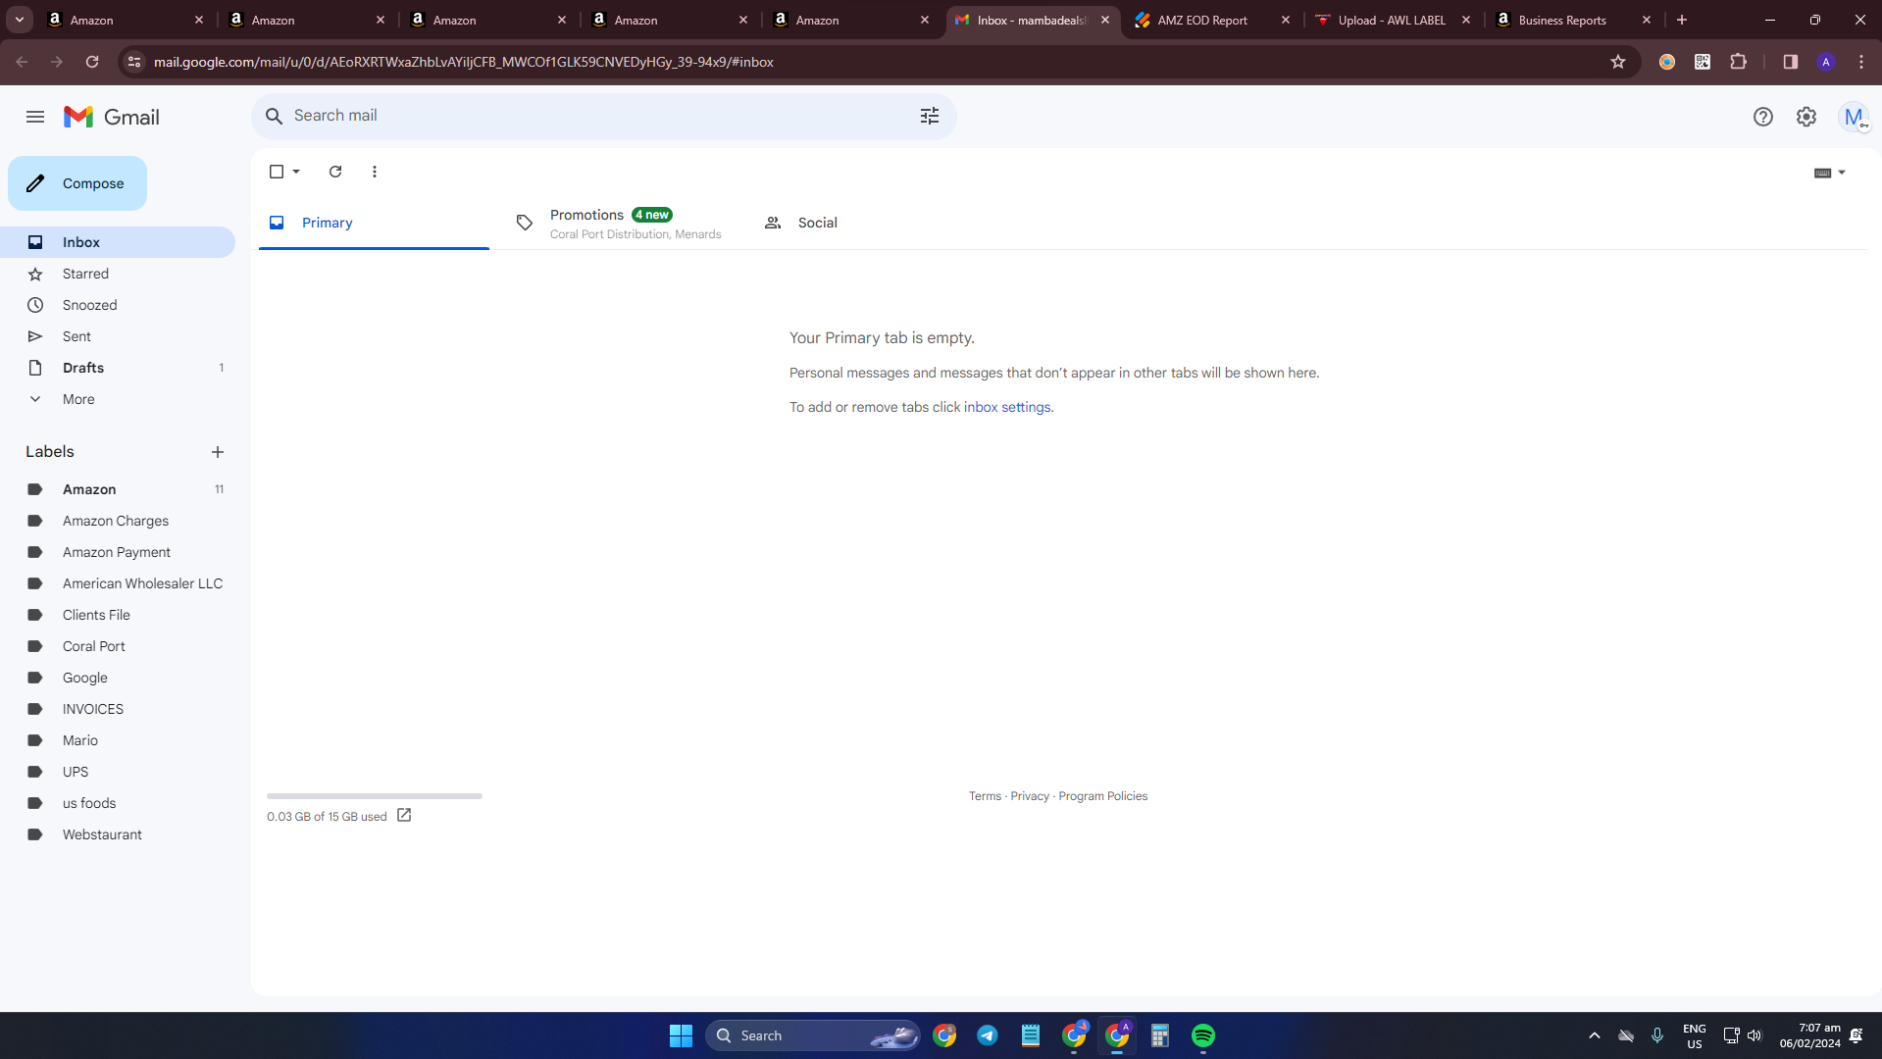Open the UPS label
Screen dimensions: 1882x1059
118,772
